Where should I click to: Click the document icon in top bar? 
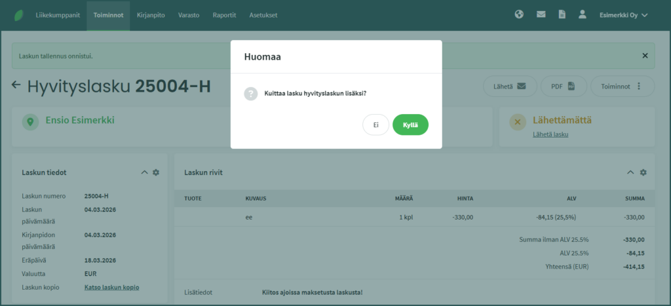click(x=562, y=14)
